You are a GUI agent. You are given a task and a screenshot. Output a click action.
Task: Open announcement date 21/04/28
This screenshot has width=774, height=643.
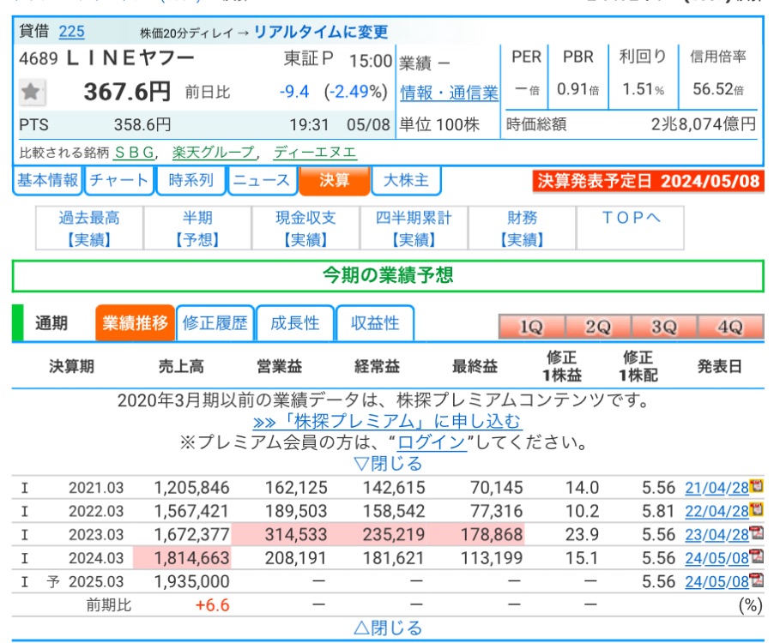(x=717, y=488)
